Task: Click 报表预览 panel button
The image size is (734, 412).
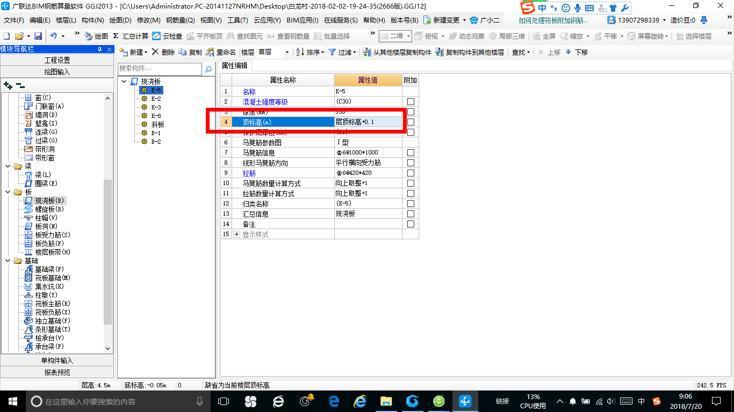Action: 57,372
